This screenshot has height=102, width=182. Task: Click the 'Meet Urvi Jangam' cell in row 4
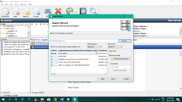pos(78,65)
